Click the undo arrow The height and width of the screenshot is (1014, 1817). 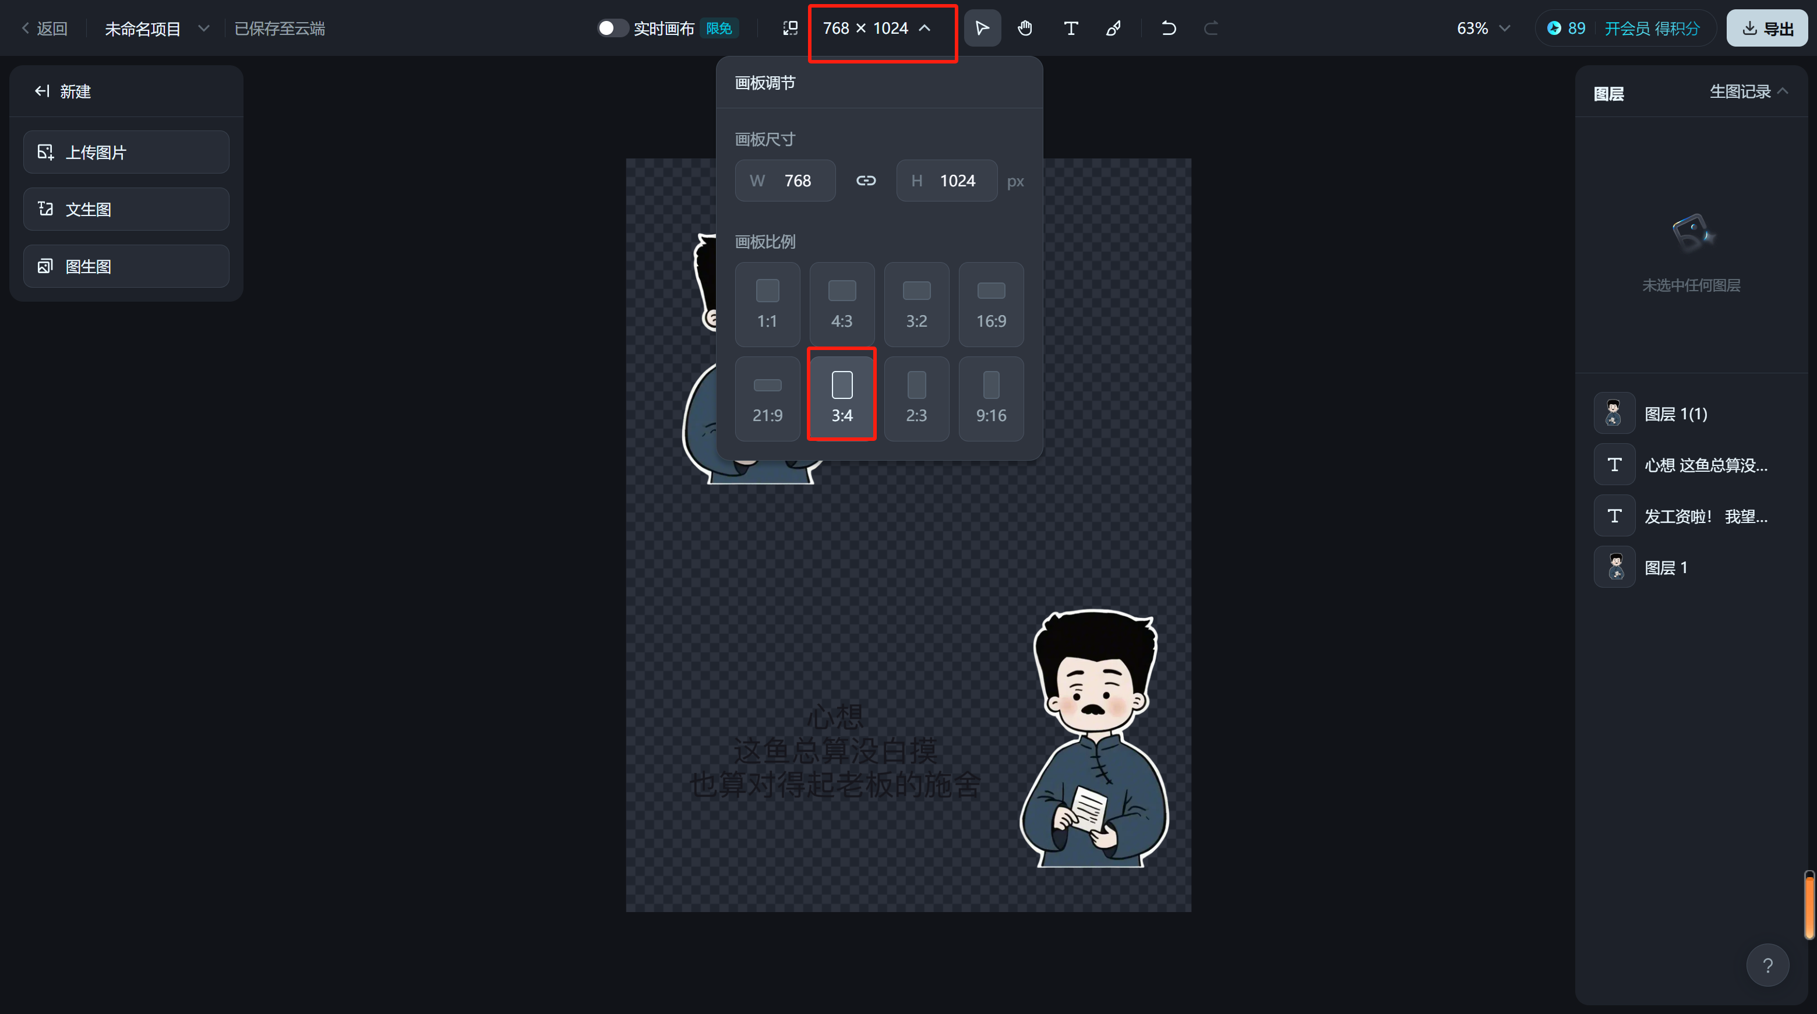tap(1168, 28)
